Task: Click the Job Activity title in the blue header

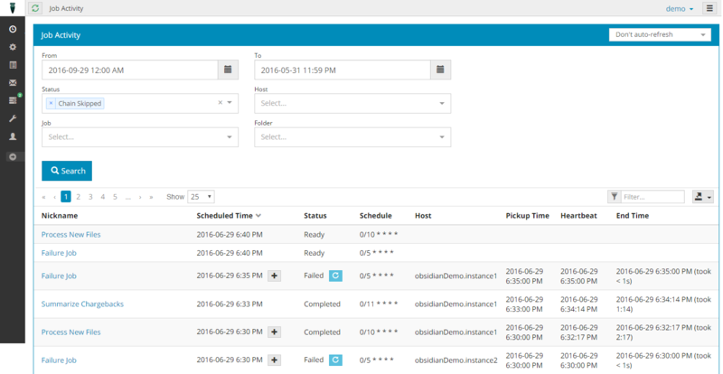Action: [x=61, y=35]
